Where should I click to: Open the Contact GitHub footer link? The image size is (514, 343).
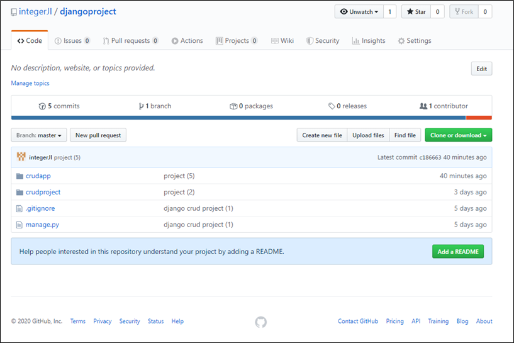(358, 322)
